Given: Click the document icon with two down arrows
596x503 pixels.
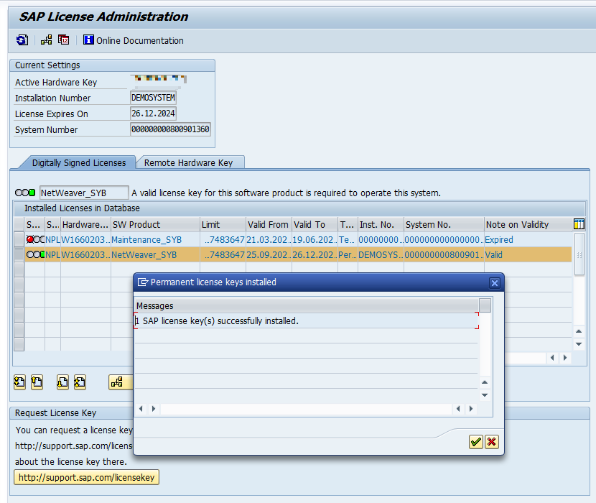Looking at the screenshot, I should click(80, 382).
